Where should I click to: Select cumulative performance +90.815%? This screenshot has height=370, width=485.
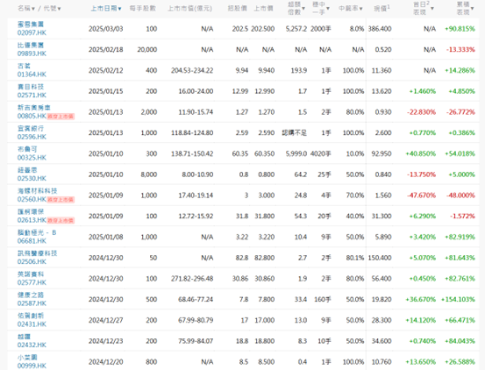460,29
